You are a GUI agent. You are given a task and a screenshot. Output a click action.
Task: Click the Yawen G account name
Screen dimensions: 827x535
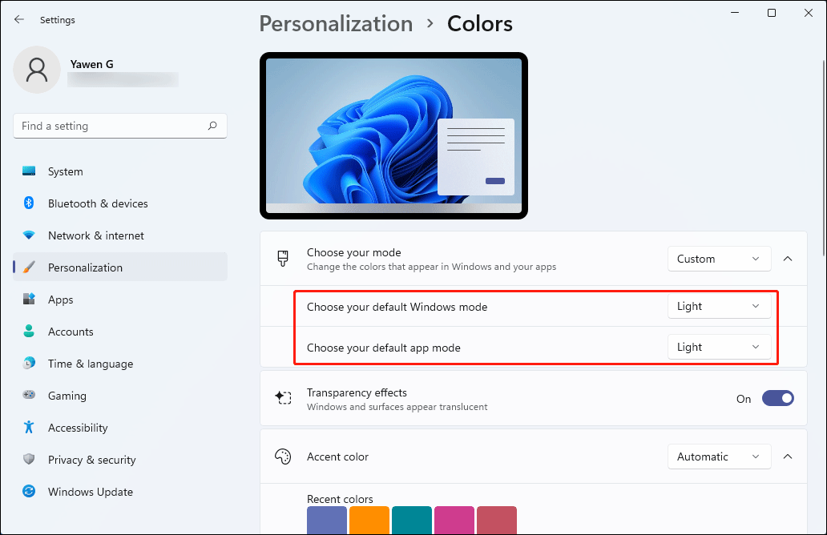point(92,64)
